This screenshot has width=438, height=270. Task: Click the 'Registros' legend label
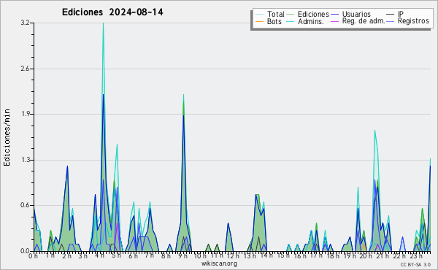413,21
